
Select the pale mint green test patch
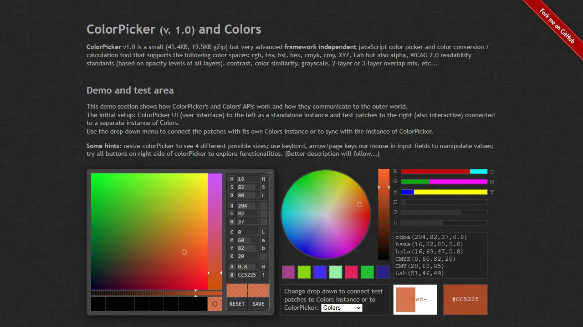[336, 272]
